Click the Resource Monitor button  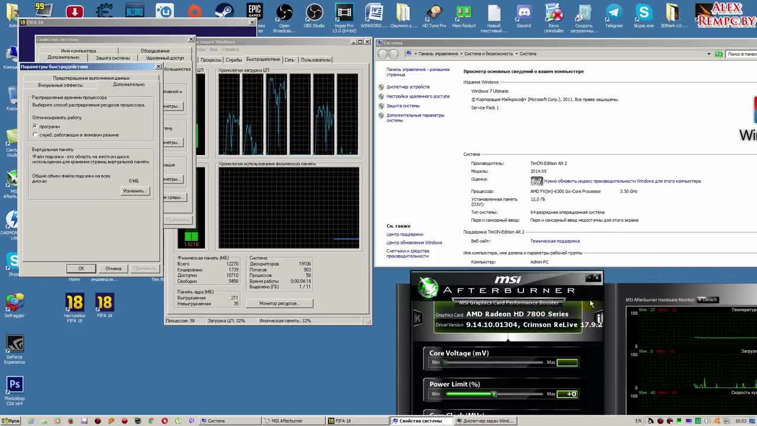coord(279,304)
